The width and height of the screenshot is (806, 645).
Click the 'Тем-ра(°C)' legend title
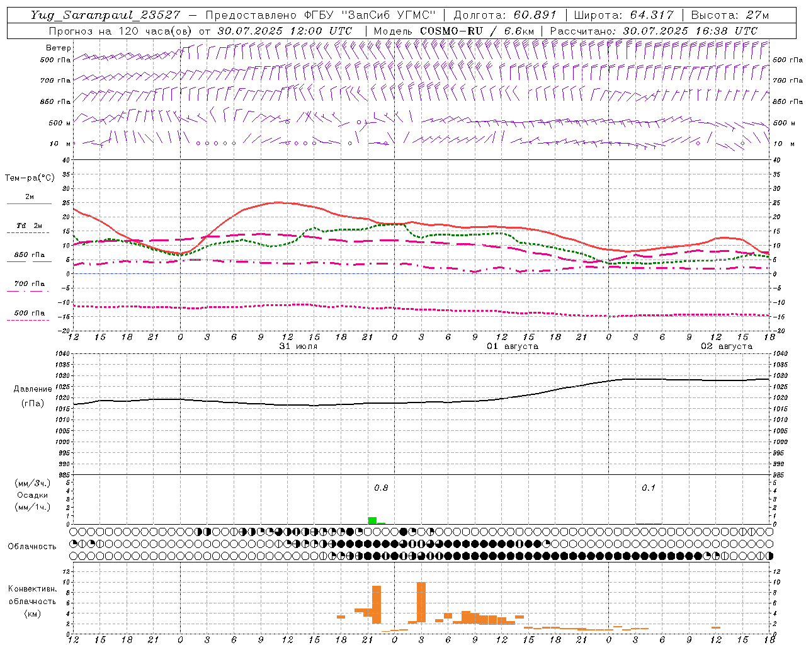(x=30, y=178)
